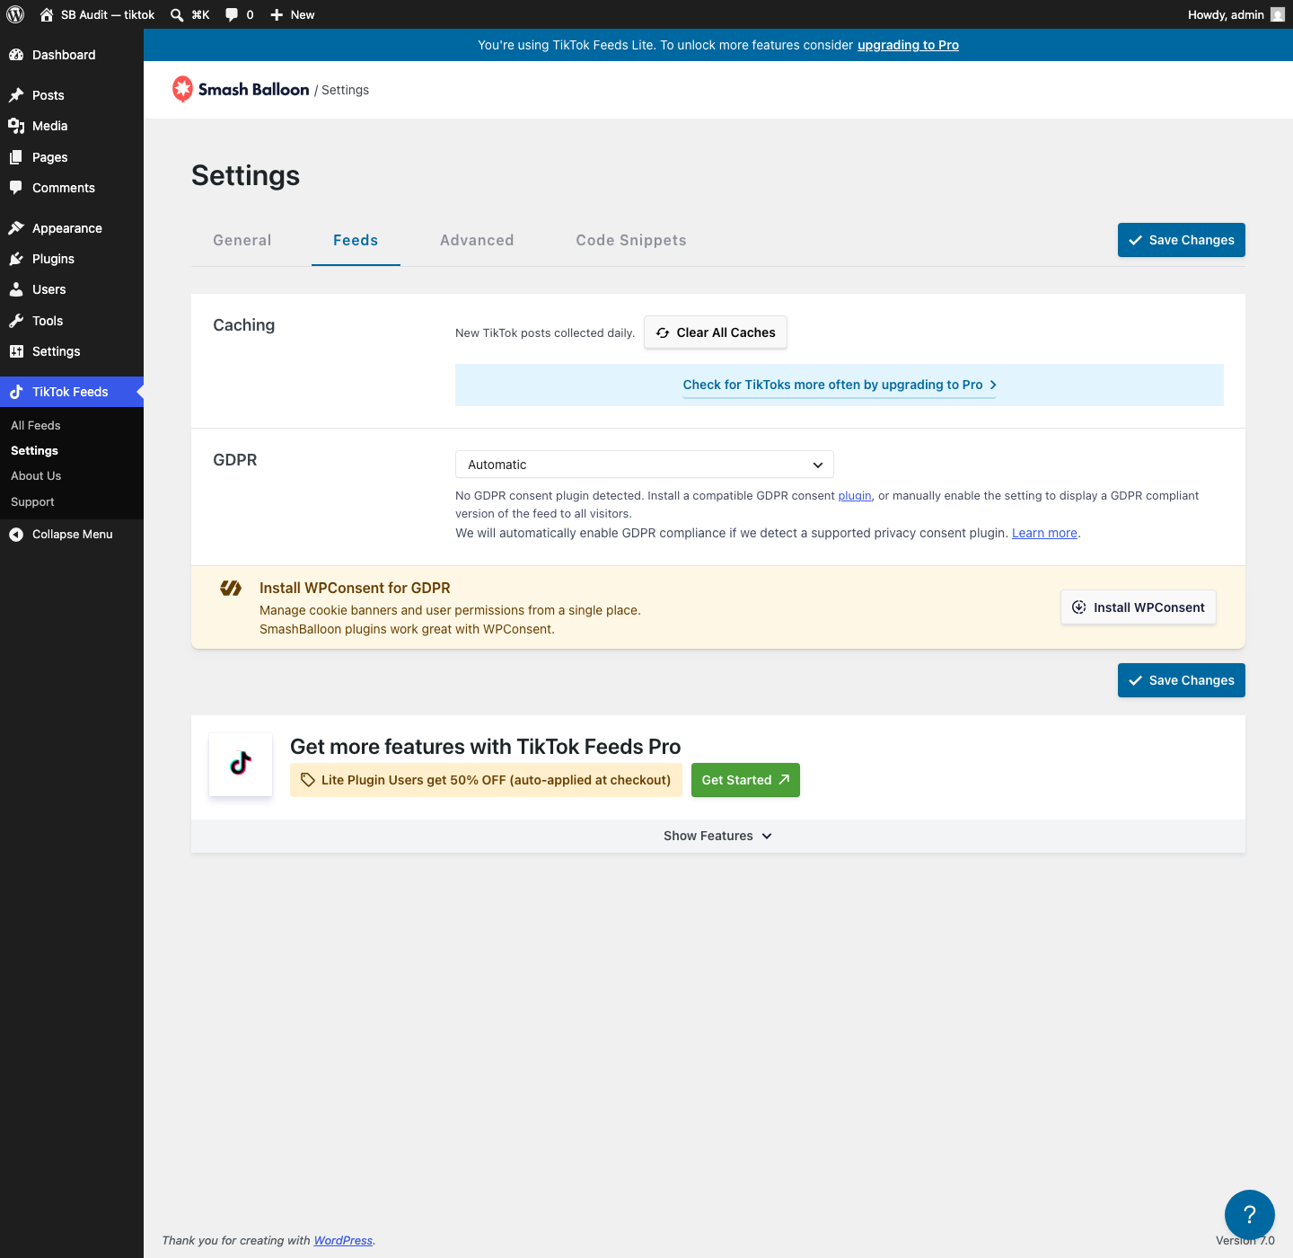Click the WordPress Settings sliders icon
Image resolution: width=1293 pixels, height=1258 pixels.
pos(16,351)
